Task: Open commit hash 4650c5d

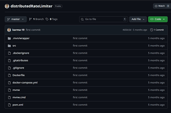Action: [x=127, y=30]
